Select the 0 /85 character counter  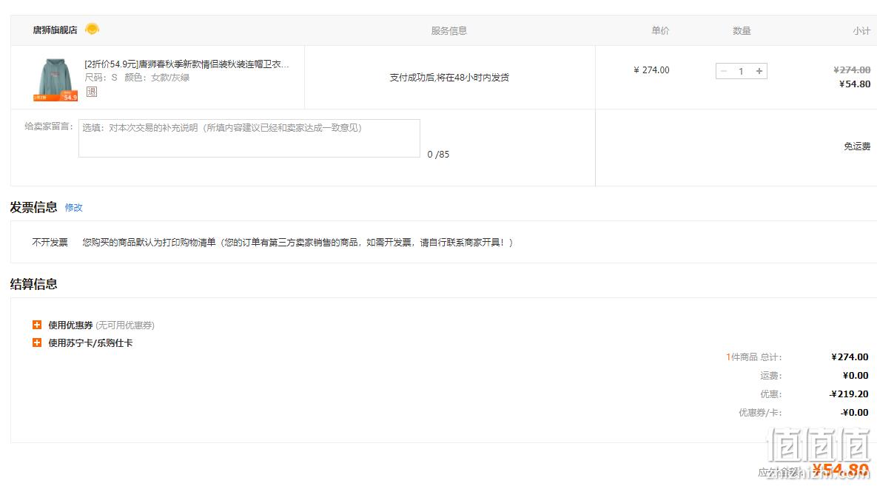[x=438, y=155]
